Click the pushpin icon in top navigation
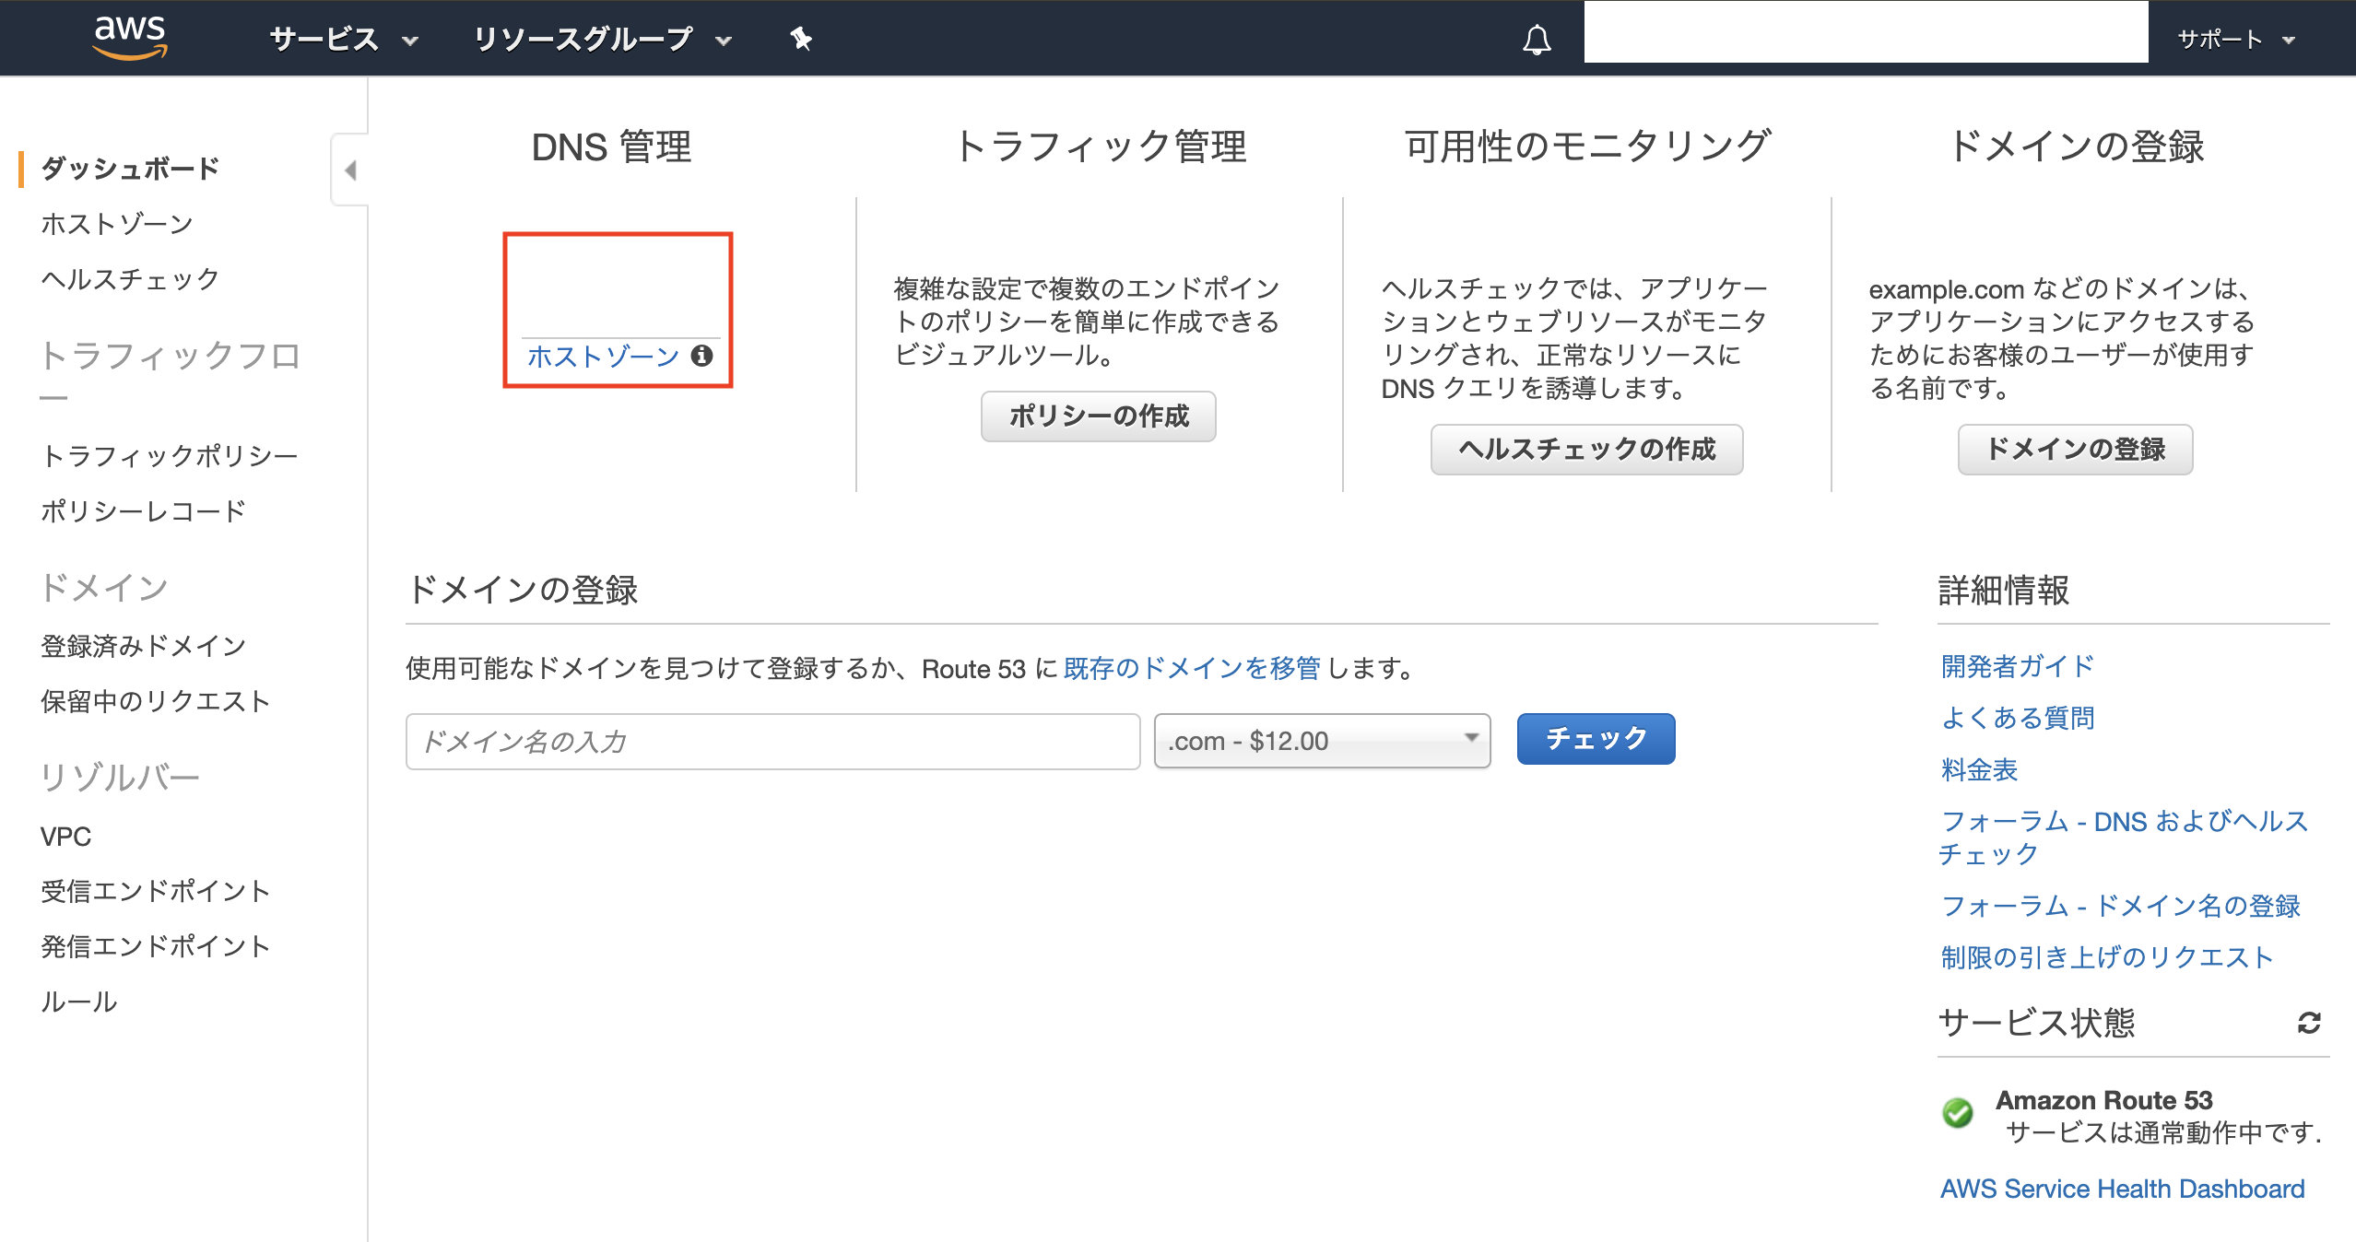This screenshot has height=1242, width=2356. pos(800,39)
